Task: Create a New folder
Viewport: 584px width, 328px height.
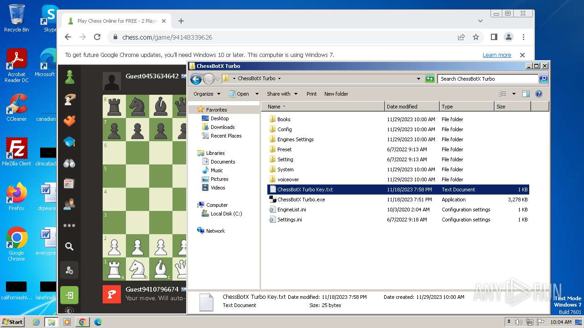Action: [x=336, y=94]
